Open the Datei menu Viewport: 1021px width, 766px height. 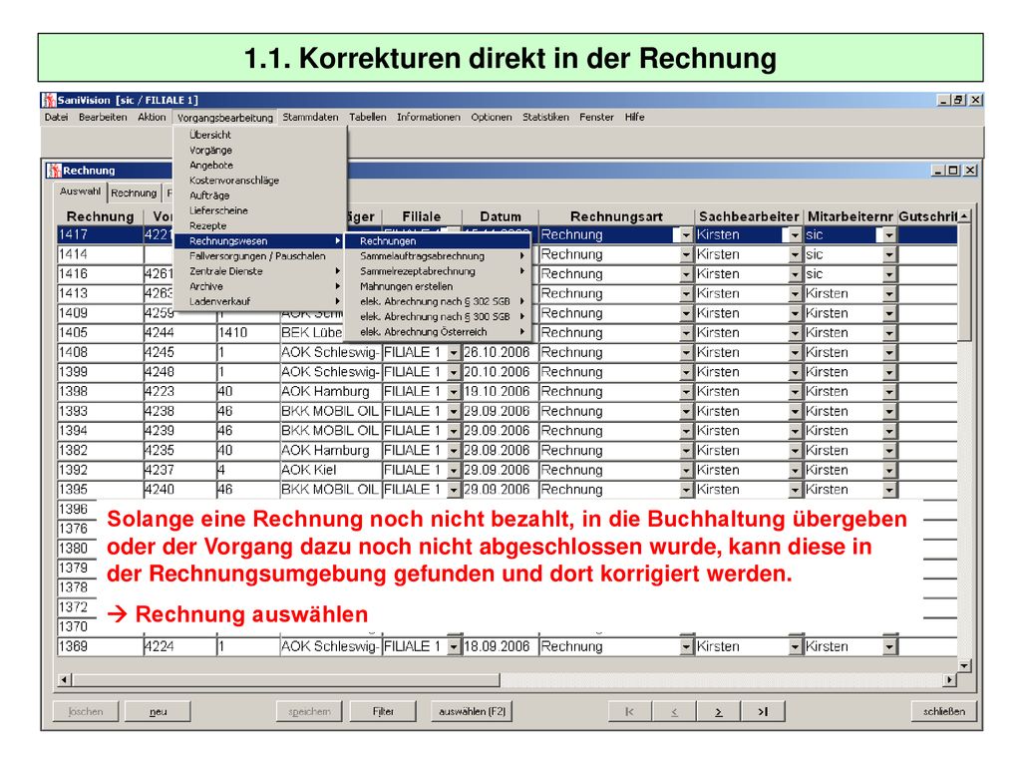(x=57, y=118)
